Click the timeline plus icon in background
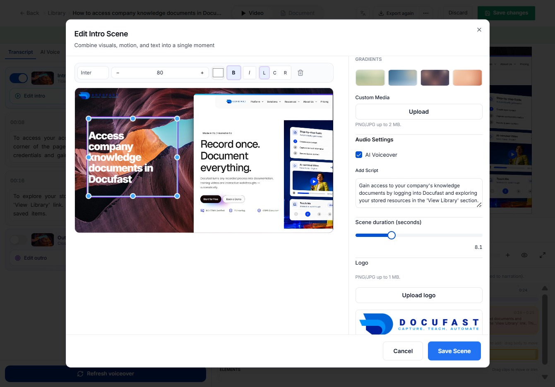 [508, 255]
